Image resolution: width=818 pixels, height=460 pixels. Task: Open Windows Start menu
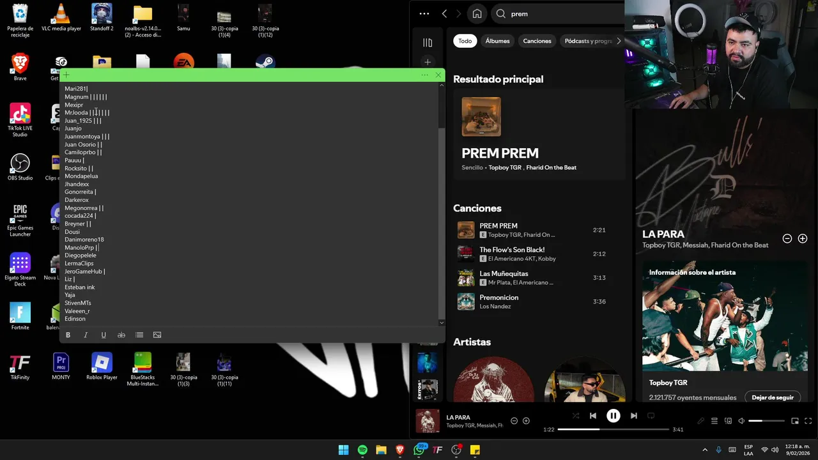click(x=343, y=450)
